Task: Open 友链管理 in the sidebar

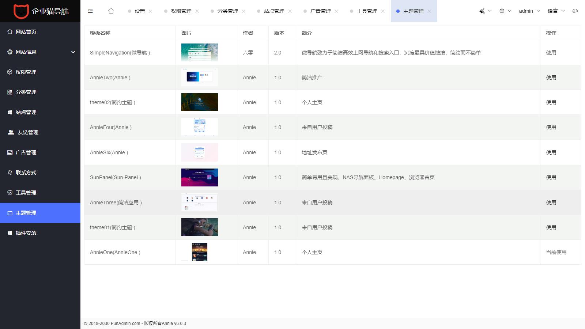Action: 28,132
